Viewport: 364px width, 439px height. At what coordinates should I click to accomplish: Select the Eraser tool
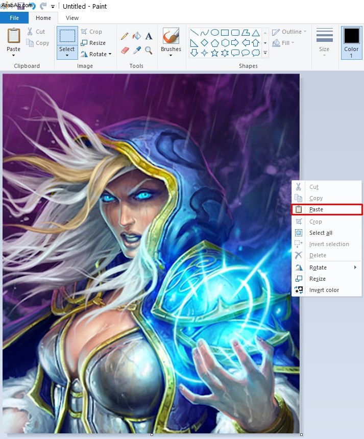coord(125,51)
